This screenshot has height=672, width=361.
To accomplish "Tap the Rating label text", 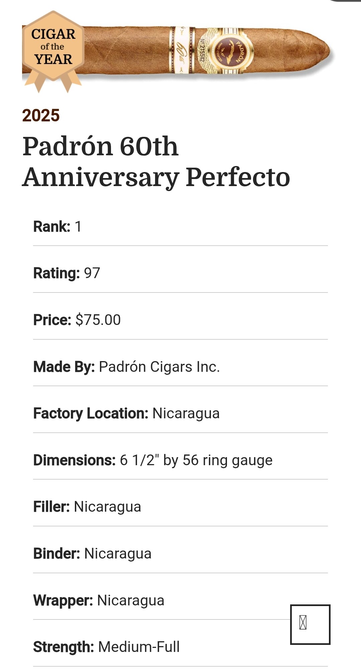I will pyautogui.click(x=56, y=273).
